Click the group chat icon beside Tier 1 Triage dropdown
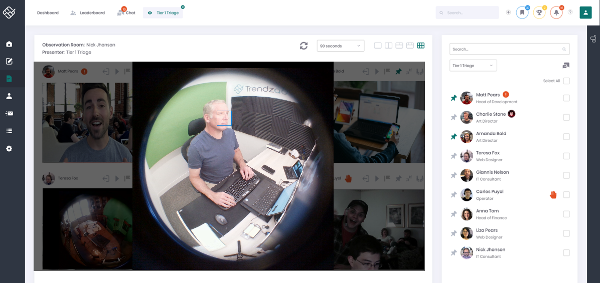Image resolution: width=600 pixels, height=283 pixels. click(x=566, y=66)
